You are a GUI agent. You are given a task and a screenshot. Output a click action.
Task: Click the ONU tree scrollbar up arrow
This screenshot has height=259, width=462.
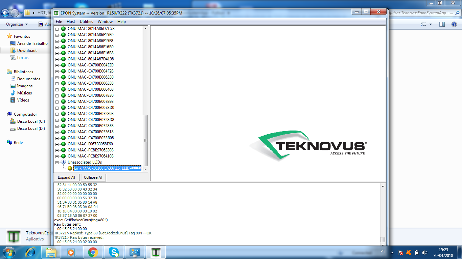pos(145,29)
